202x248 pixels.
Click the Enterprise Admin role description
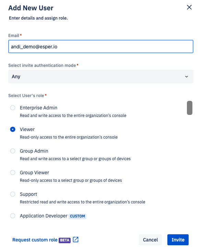[73, 116]
